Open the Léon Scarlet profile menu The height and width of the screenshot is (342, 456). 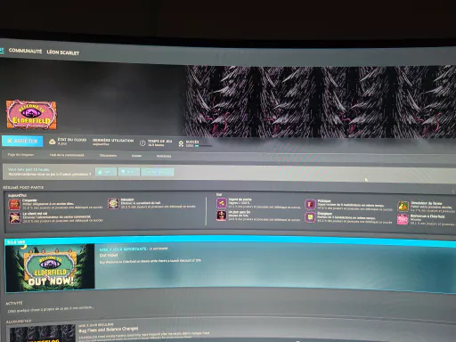pos(63,53)
